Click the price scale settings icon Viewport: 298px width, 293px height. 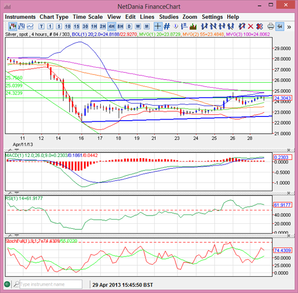pyautogui.click(x=184, y=26)
